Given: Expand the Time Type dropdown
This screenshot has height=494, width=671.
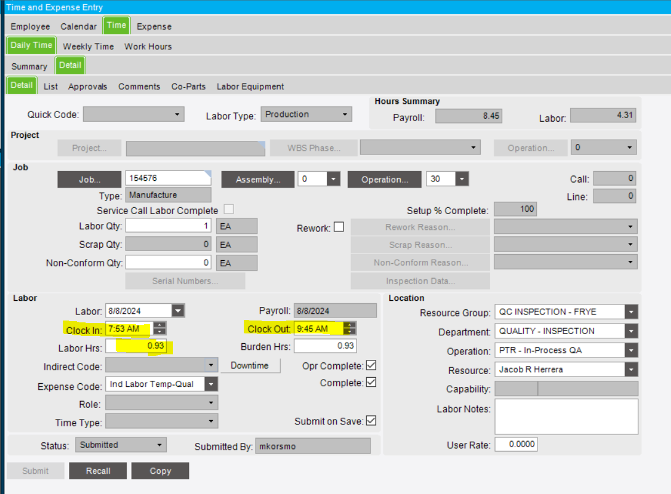Looking at the screenshot, I should coord(211,421).
